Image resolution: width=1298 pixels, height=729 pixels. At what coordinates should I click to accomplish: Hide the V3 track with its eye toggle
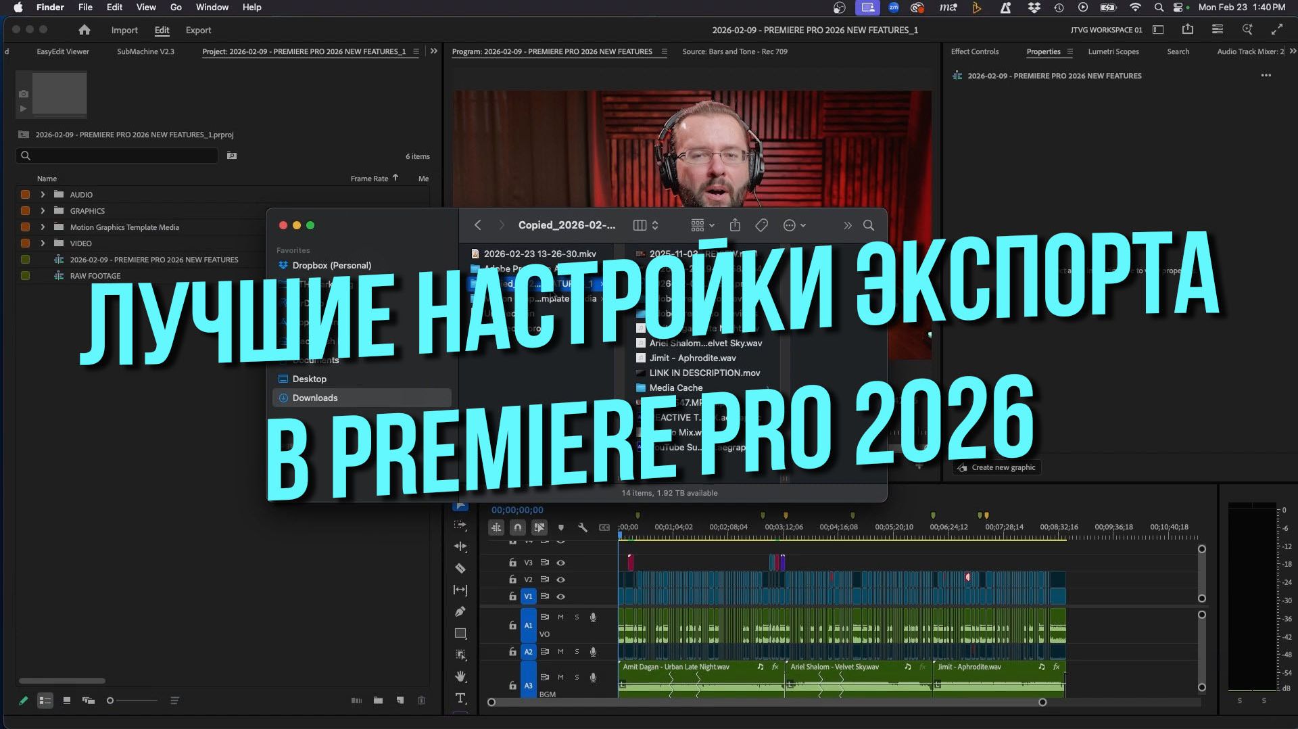point(560,562)
